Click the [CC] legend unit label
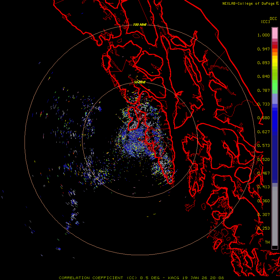Screen dimensions: 280x280 click(265, 21)
